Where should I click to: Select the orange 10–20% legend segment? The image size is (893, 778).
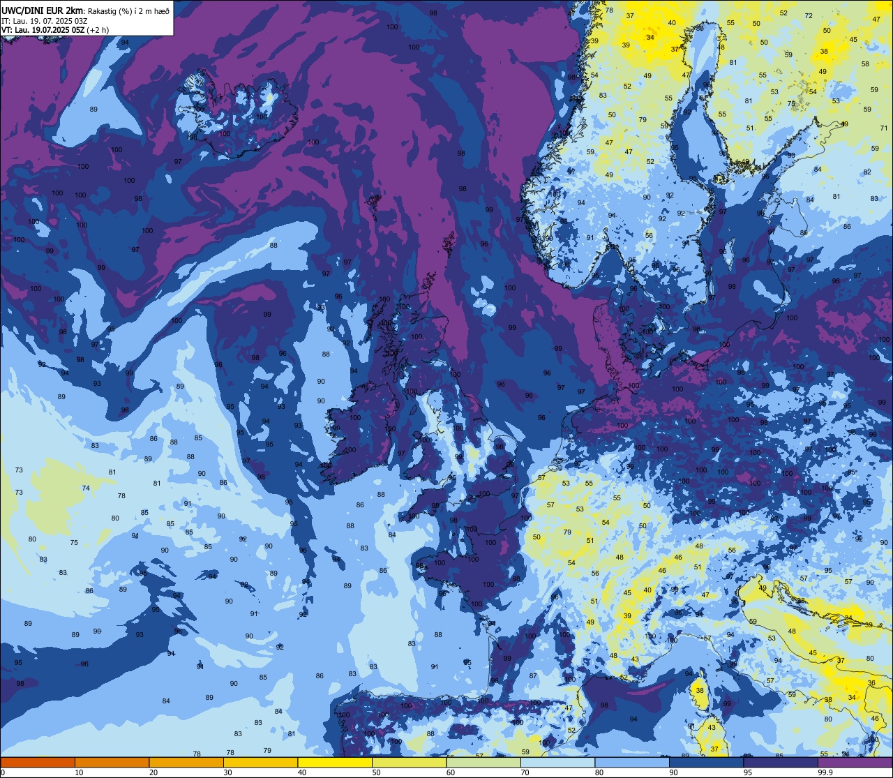(x=112, y=762)
